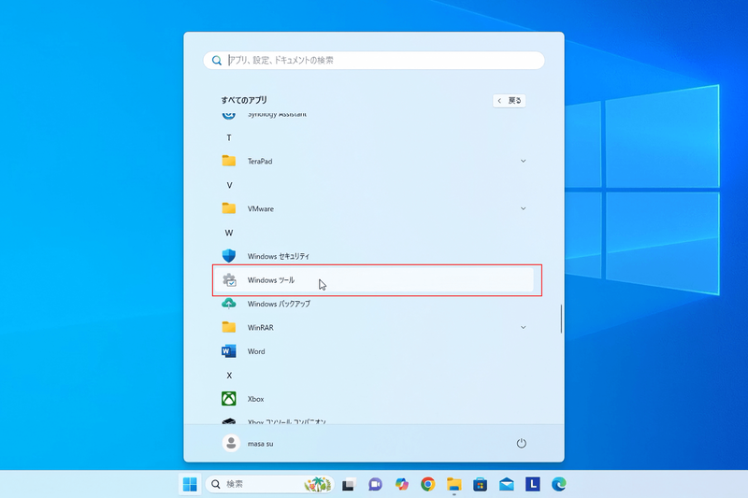Viewport: 748px width, 498px height.
Task: Expand the TeraPad folder chevron
Action: click(x=524, y=161)
